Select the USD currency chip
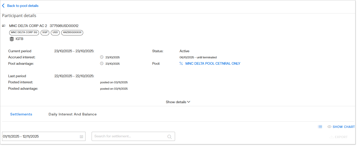357x146 pixels. click(55, 33)
